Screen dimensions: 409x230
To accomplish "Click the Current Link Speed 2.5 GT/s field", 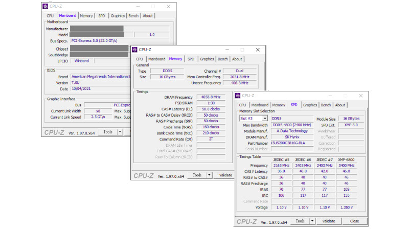I will tap(98, 117).
